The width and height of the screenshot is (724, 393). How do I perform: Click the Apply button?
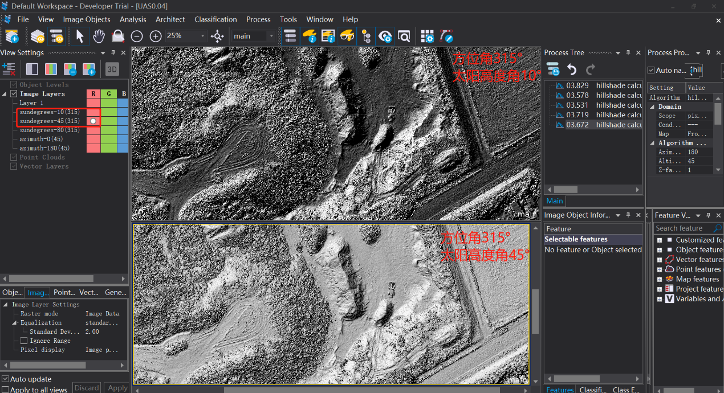tap(117, 388)
